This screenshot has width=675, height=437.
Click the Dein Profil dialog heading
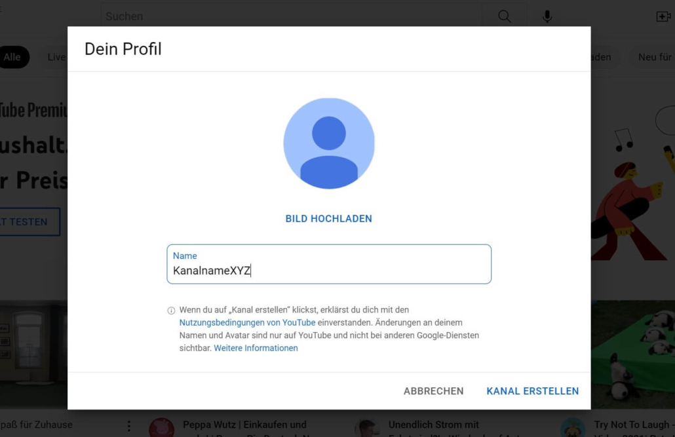coord(123,49)
